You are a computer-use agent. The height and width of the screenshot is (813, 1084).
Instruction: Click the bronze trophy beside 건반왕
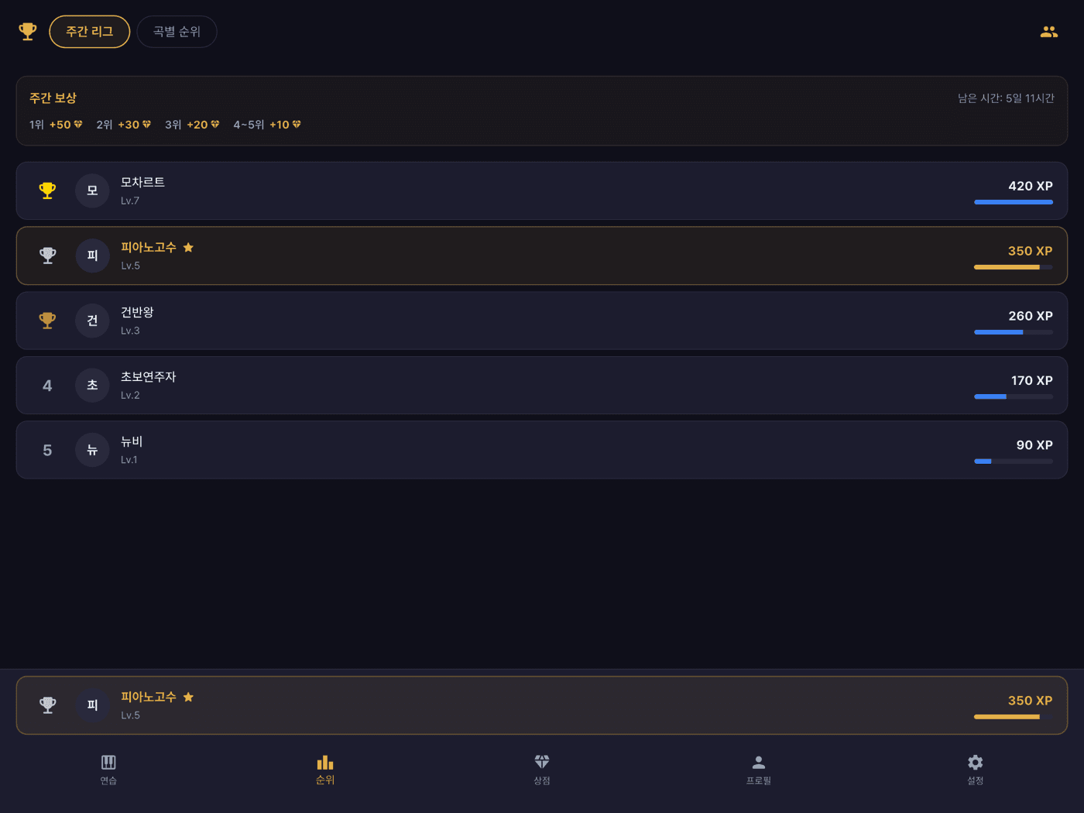coord(47,321)
